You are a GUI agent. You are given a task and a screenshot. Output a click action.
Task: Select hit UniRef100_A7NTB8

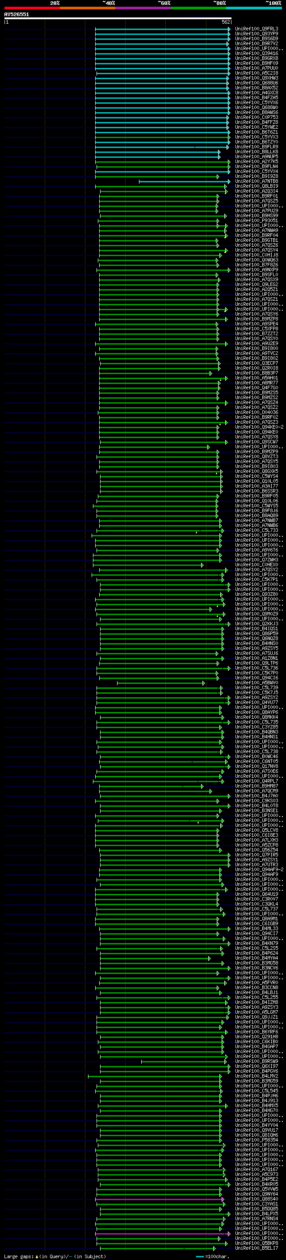257,181
